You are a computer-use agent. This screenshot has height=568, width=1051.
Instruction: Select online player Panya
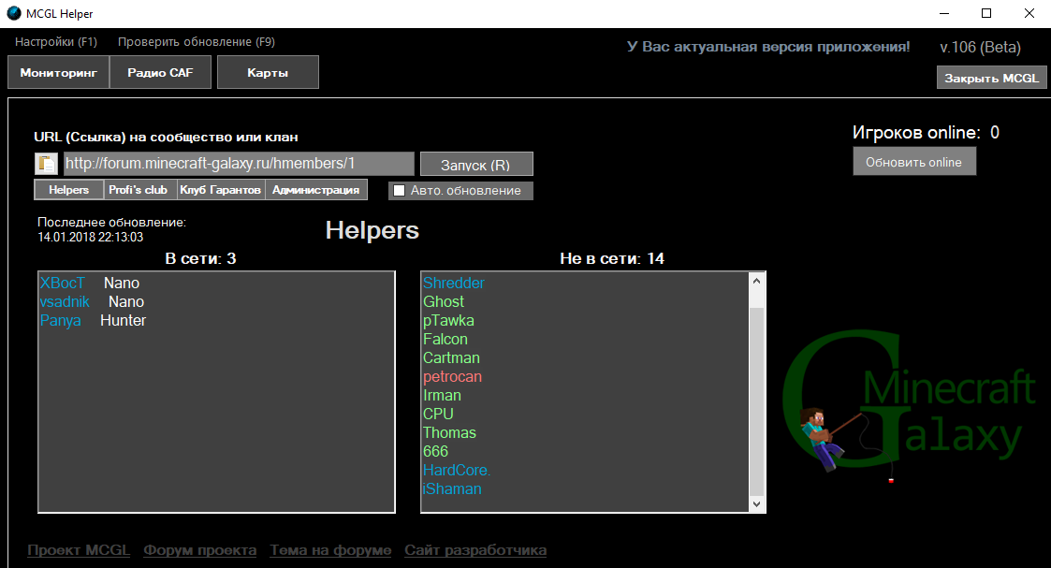[60, 320]
